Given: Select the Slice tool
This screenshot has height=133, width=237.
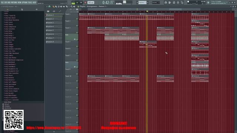Looking at the screenshot, I should click(x=66, y=7).
